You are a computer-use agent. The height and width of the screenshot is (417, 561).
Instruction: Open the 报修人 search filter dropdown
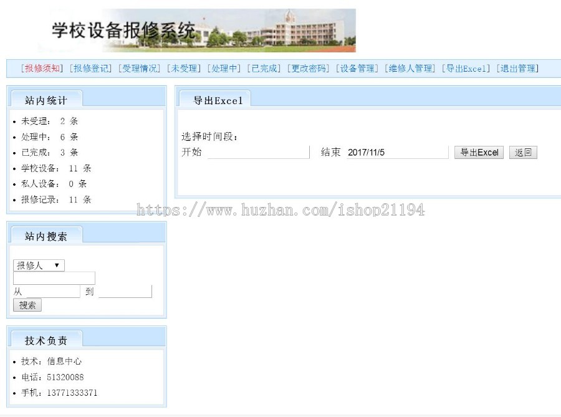point(38,265)
